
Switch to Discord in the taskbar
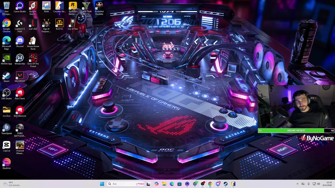click(x=218, y=184)
